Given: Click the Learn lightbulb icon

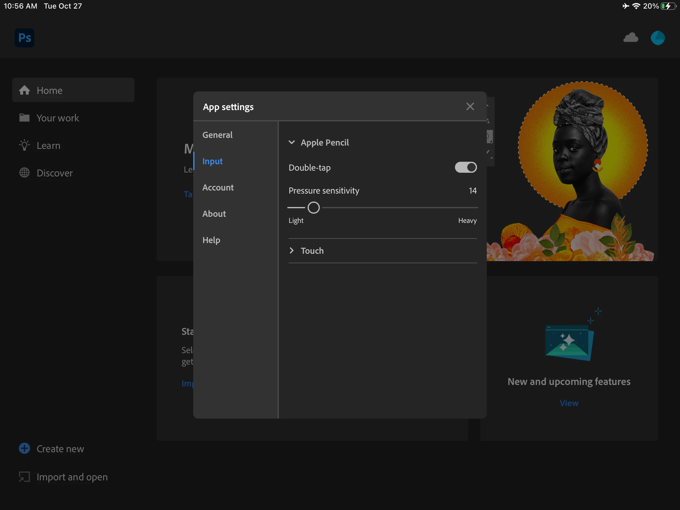Looking at the screenshot, I should pyautogui.click(x=24, y=146).
